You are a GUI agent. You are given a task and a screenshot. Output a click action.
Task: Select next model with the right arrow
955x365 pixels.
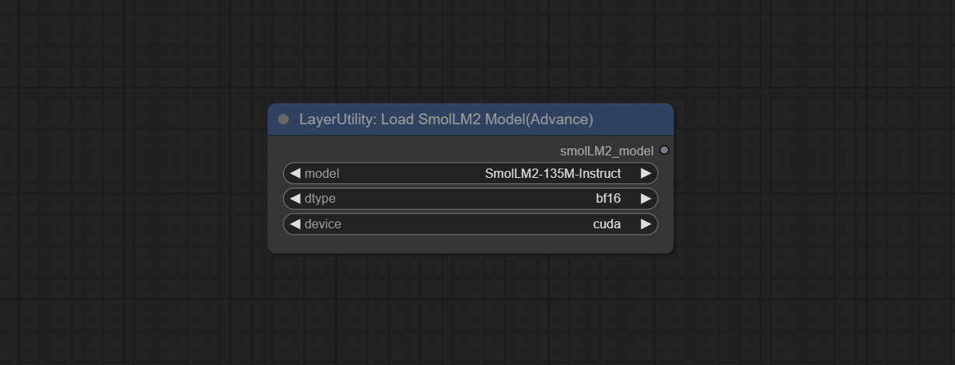point(645,173)
